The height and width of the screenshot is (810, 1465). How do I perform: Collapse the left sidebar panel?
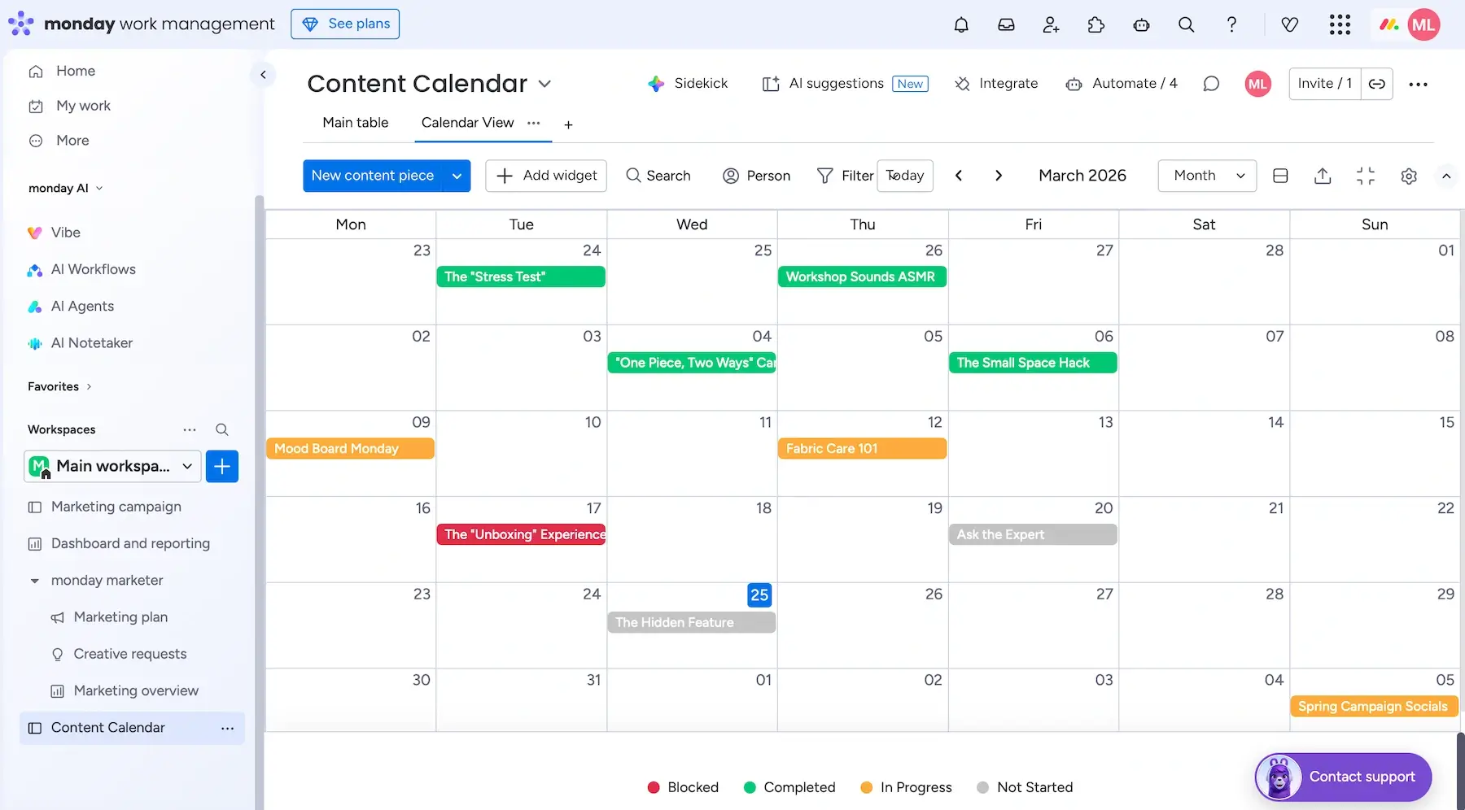click(262, 74)
